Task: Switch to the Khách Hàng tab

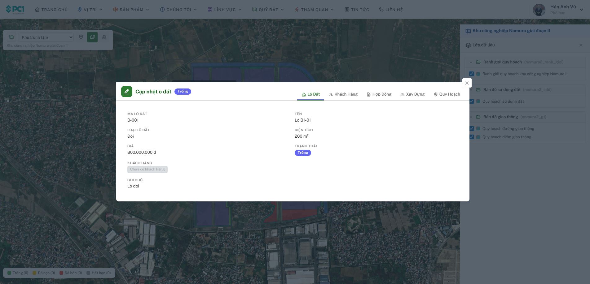Action: click(343, 94)
